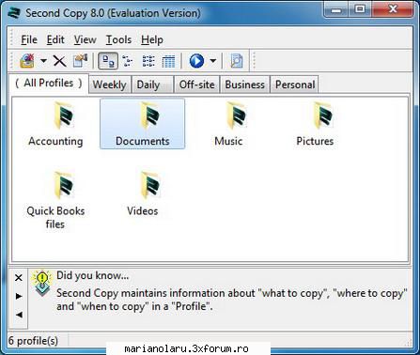Screen dimensions: 420x355
Task: Click the blue Run profile button
Action: point(196,61)
